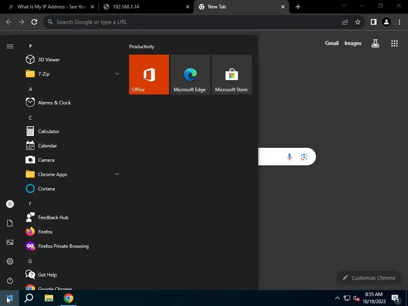Click the Power icon in Start sidebar
Screen dimensions: 408x306
[x=10, y=280]
